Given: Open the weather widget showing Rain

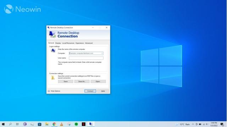Looking at the screenshot, I should 183,124.
